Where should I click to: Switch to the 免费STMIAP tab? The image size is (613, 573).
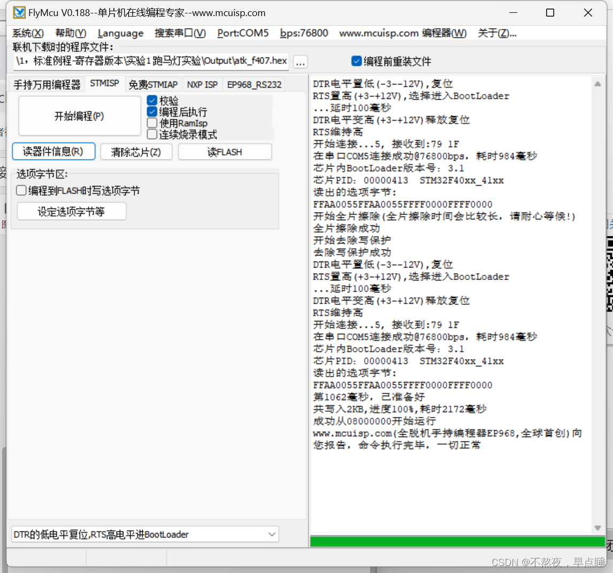click(x=154, y=84)
